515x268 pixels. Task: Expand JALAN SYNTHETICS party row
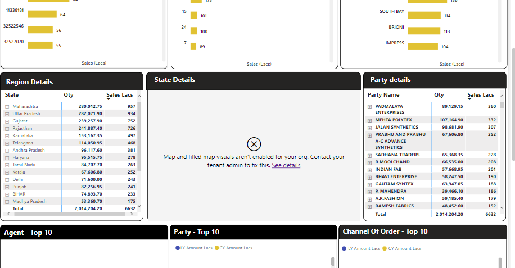(x=369, y=128)
